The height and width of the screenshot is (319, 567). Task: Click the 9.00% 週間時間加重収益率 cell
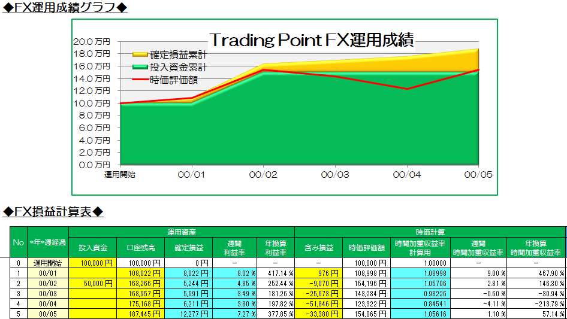point(479,273)
